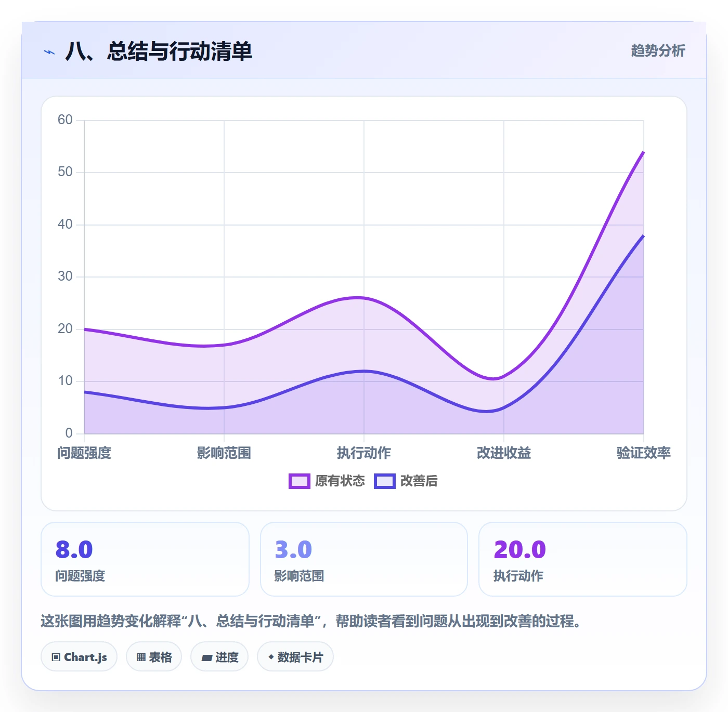Select the 表格 tag chip
The height and width of the screenshot is (712, 728).
[154, 657]
